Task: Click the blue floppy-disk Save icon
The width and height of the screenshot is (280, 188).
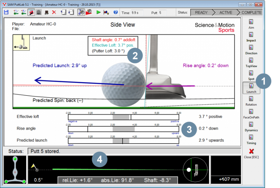Action: 6,12
